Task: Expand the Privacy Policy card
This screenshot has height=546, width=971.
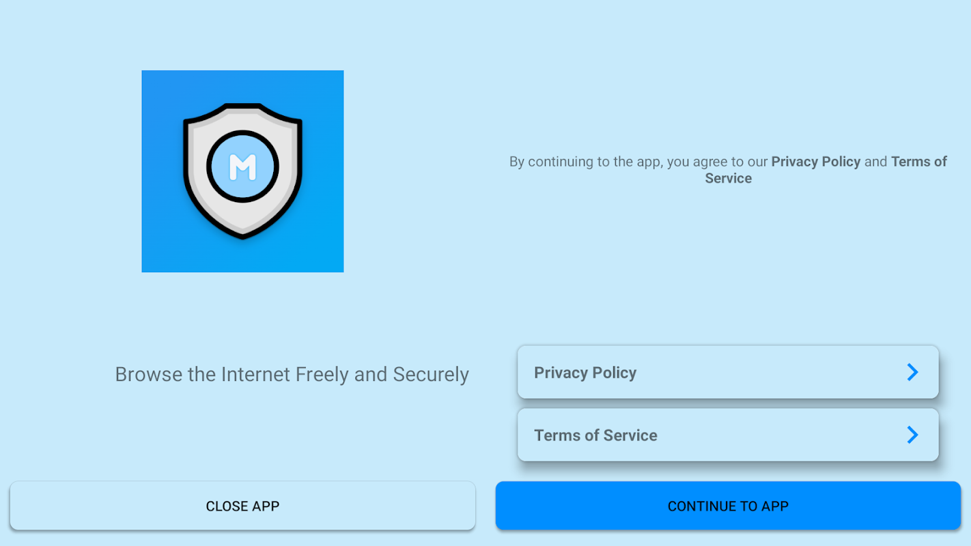Action: (x=728, y=372)
